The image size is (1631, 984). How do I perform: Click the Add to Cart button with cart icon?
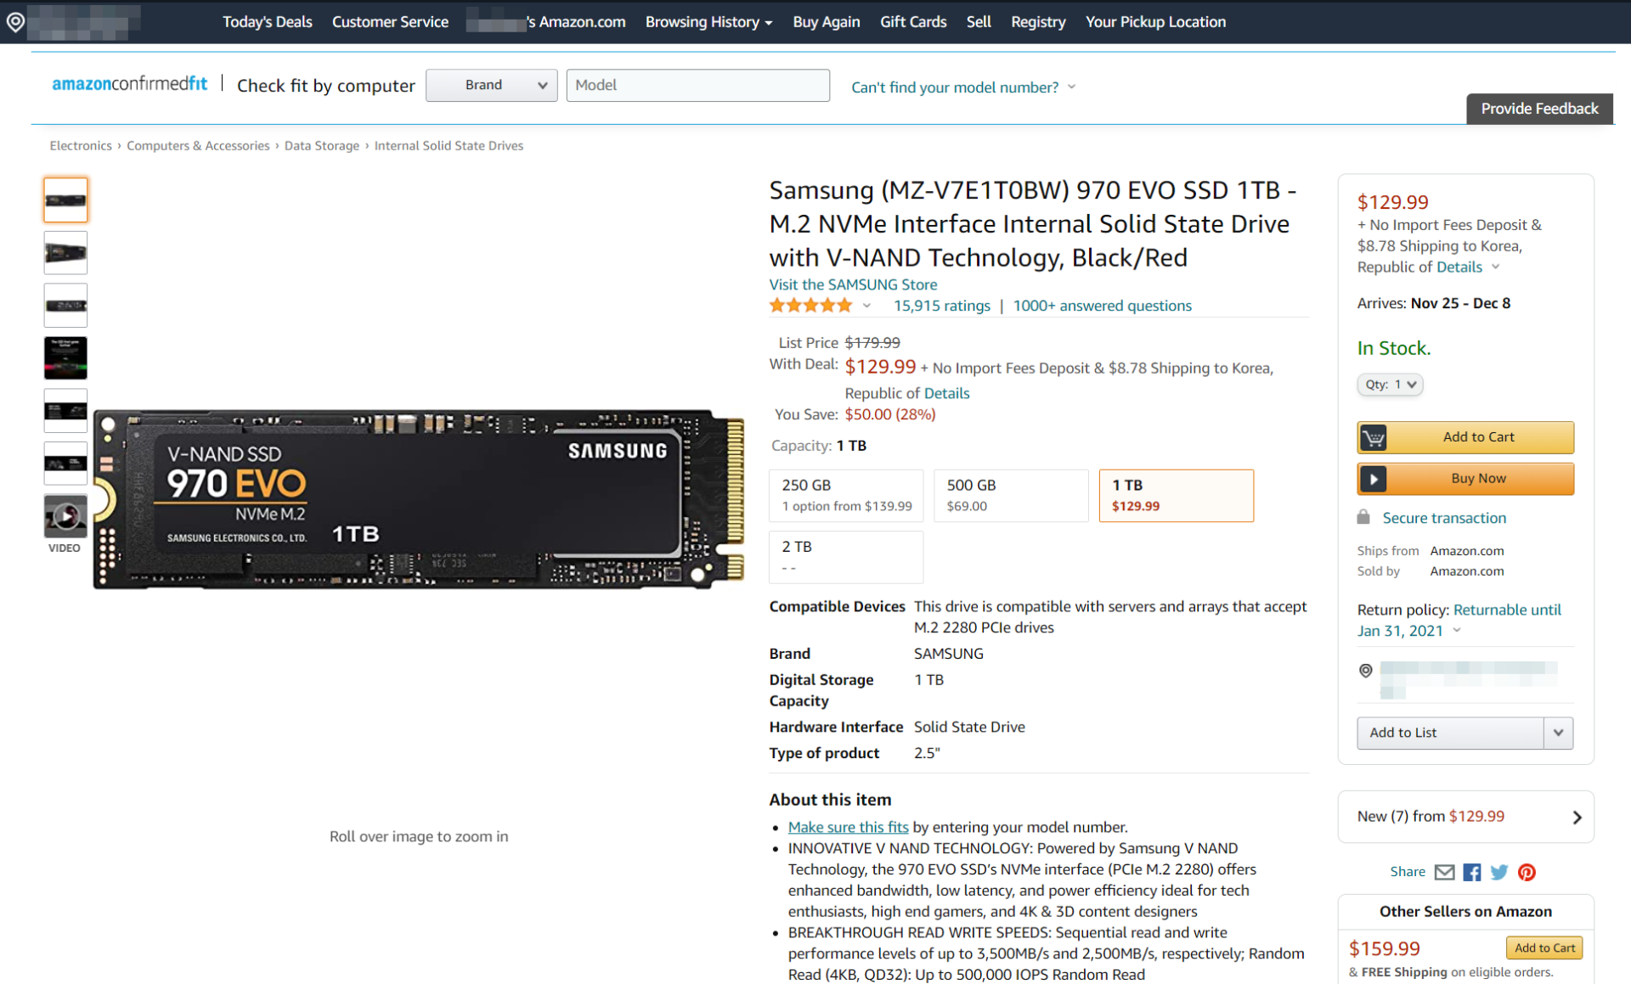[1465, 437]
